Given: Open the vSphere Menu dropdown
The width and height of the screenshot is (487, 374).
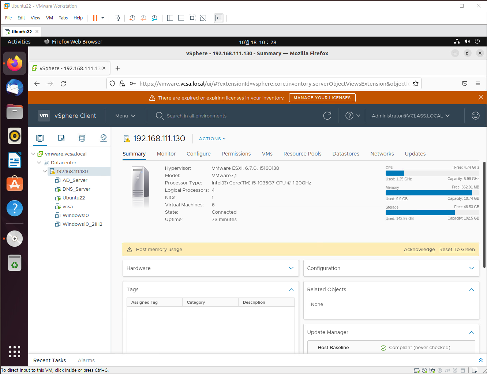Looking at the screenshot, I should click(x=126, y=116).
